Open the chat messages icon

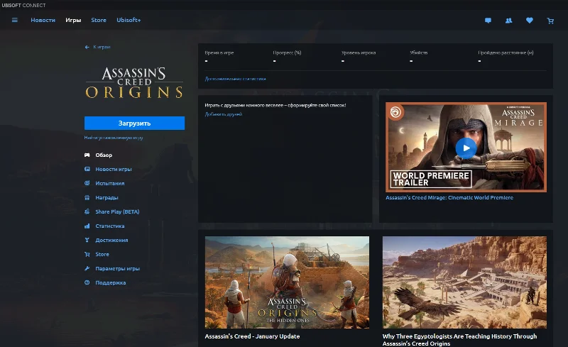[488, 21]
